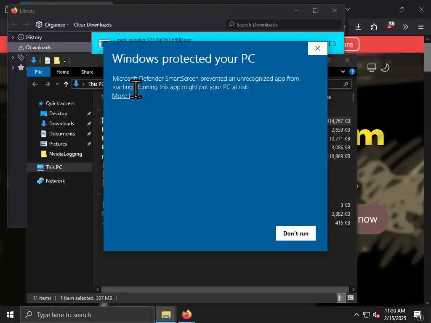The height and width of the screenshot is (323, 431).
Task: Click the taskbar search box
Action: click(x=88, y=315)
